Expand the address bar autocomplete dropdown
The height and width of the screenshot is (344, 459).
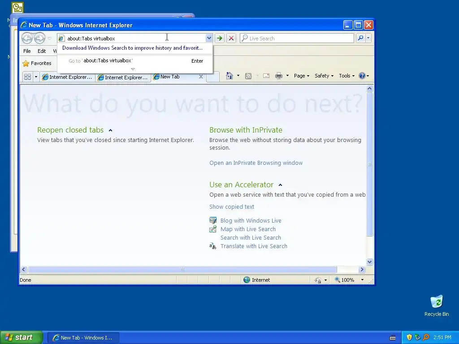[209, 39]
